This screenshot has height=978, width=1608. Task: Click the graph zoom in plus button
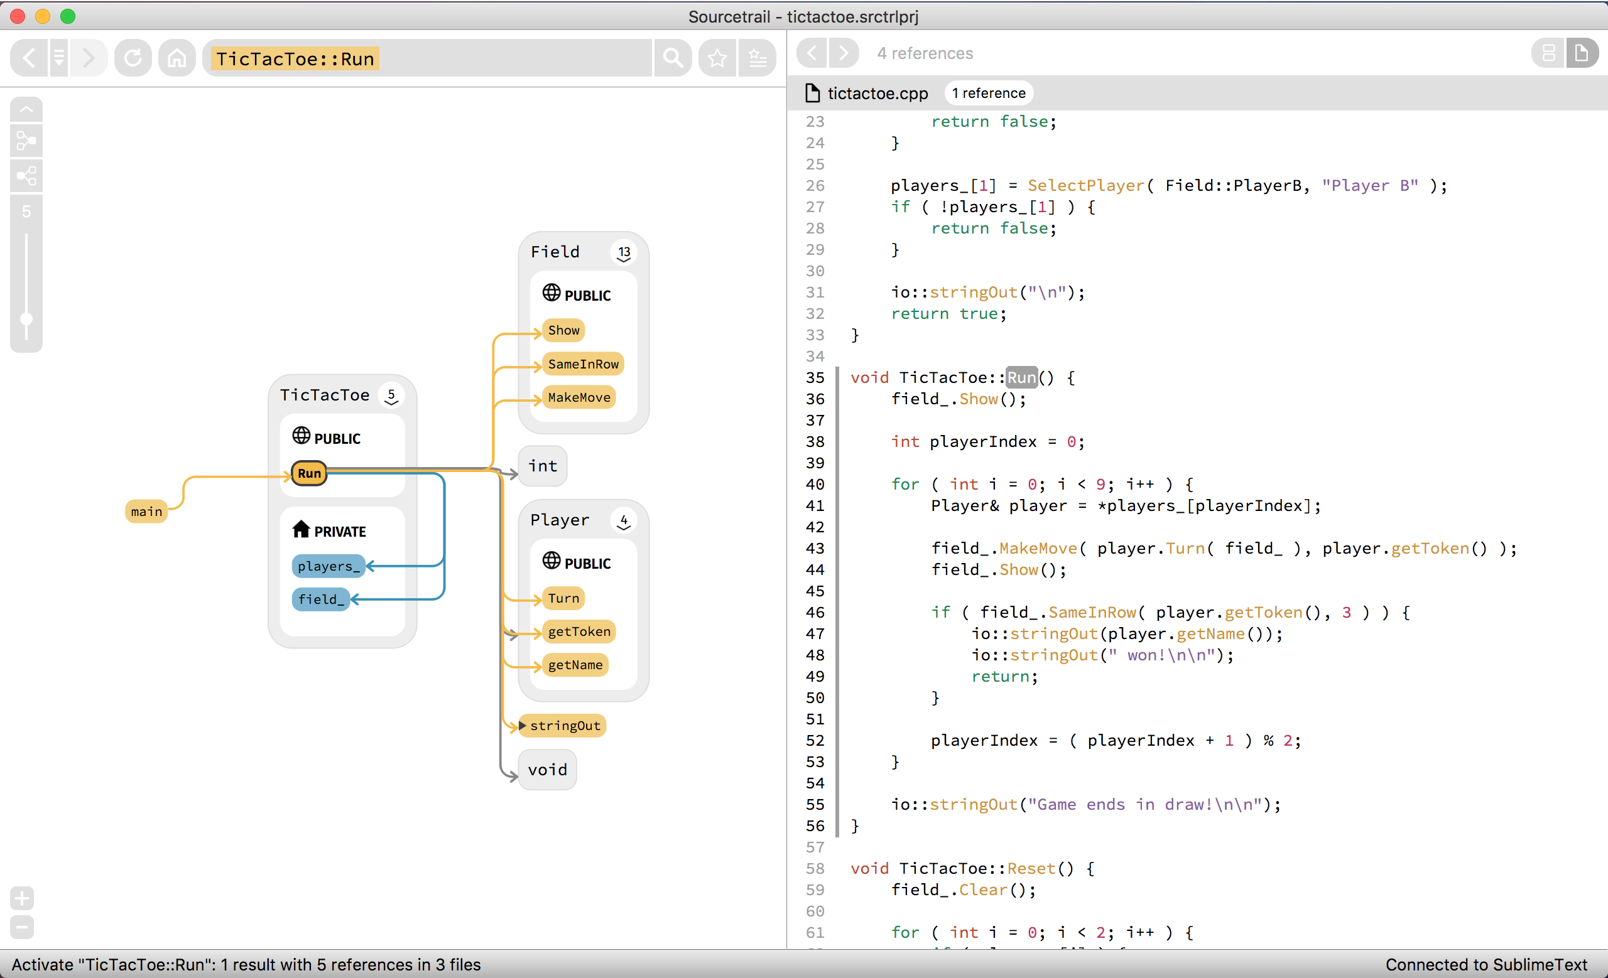pos(22,898)
